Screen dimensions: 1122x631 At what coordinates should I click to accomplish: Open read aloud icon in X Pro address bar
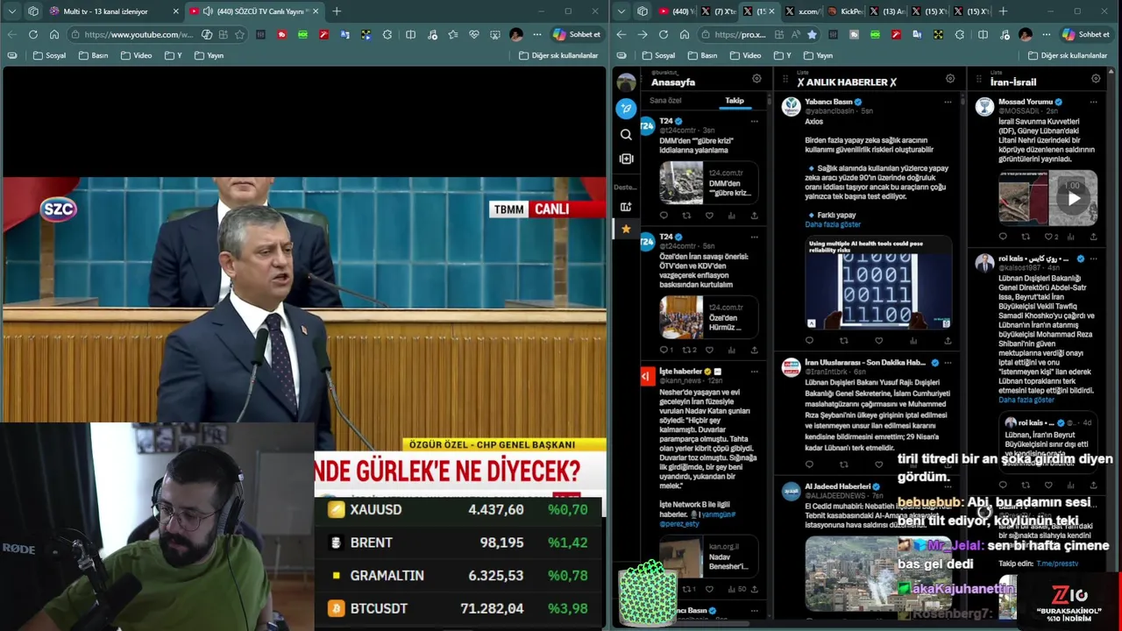[794, 34]
